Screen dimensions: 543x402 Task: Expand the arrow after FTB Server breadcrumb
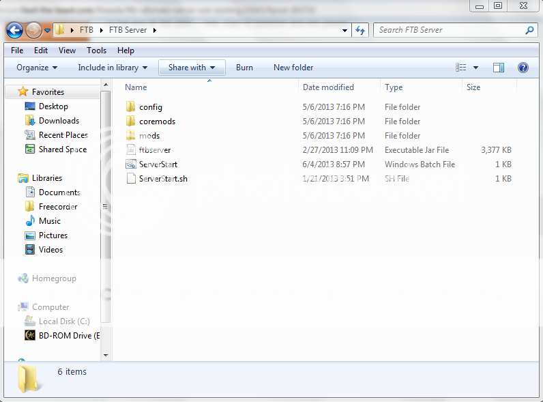(155, 30)
